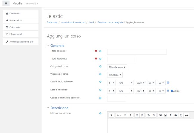
Task: Open Home del sito in sidebar
Action: pos(21,20)
